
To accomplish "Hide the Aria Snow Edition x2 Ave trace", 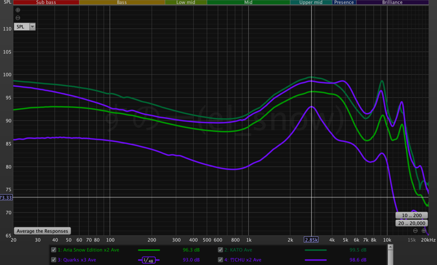I will tap(54, 250).
